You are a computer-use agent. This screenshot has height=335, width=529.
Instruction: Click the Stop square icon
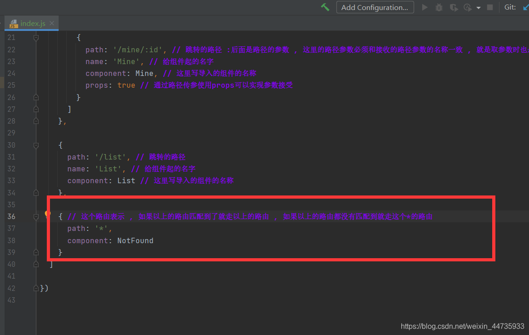coord(490,7)
